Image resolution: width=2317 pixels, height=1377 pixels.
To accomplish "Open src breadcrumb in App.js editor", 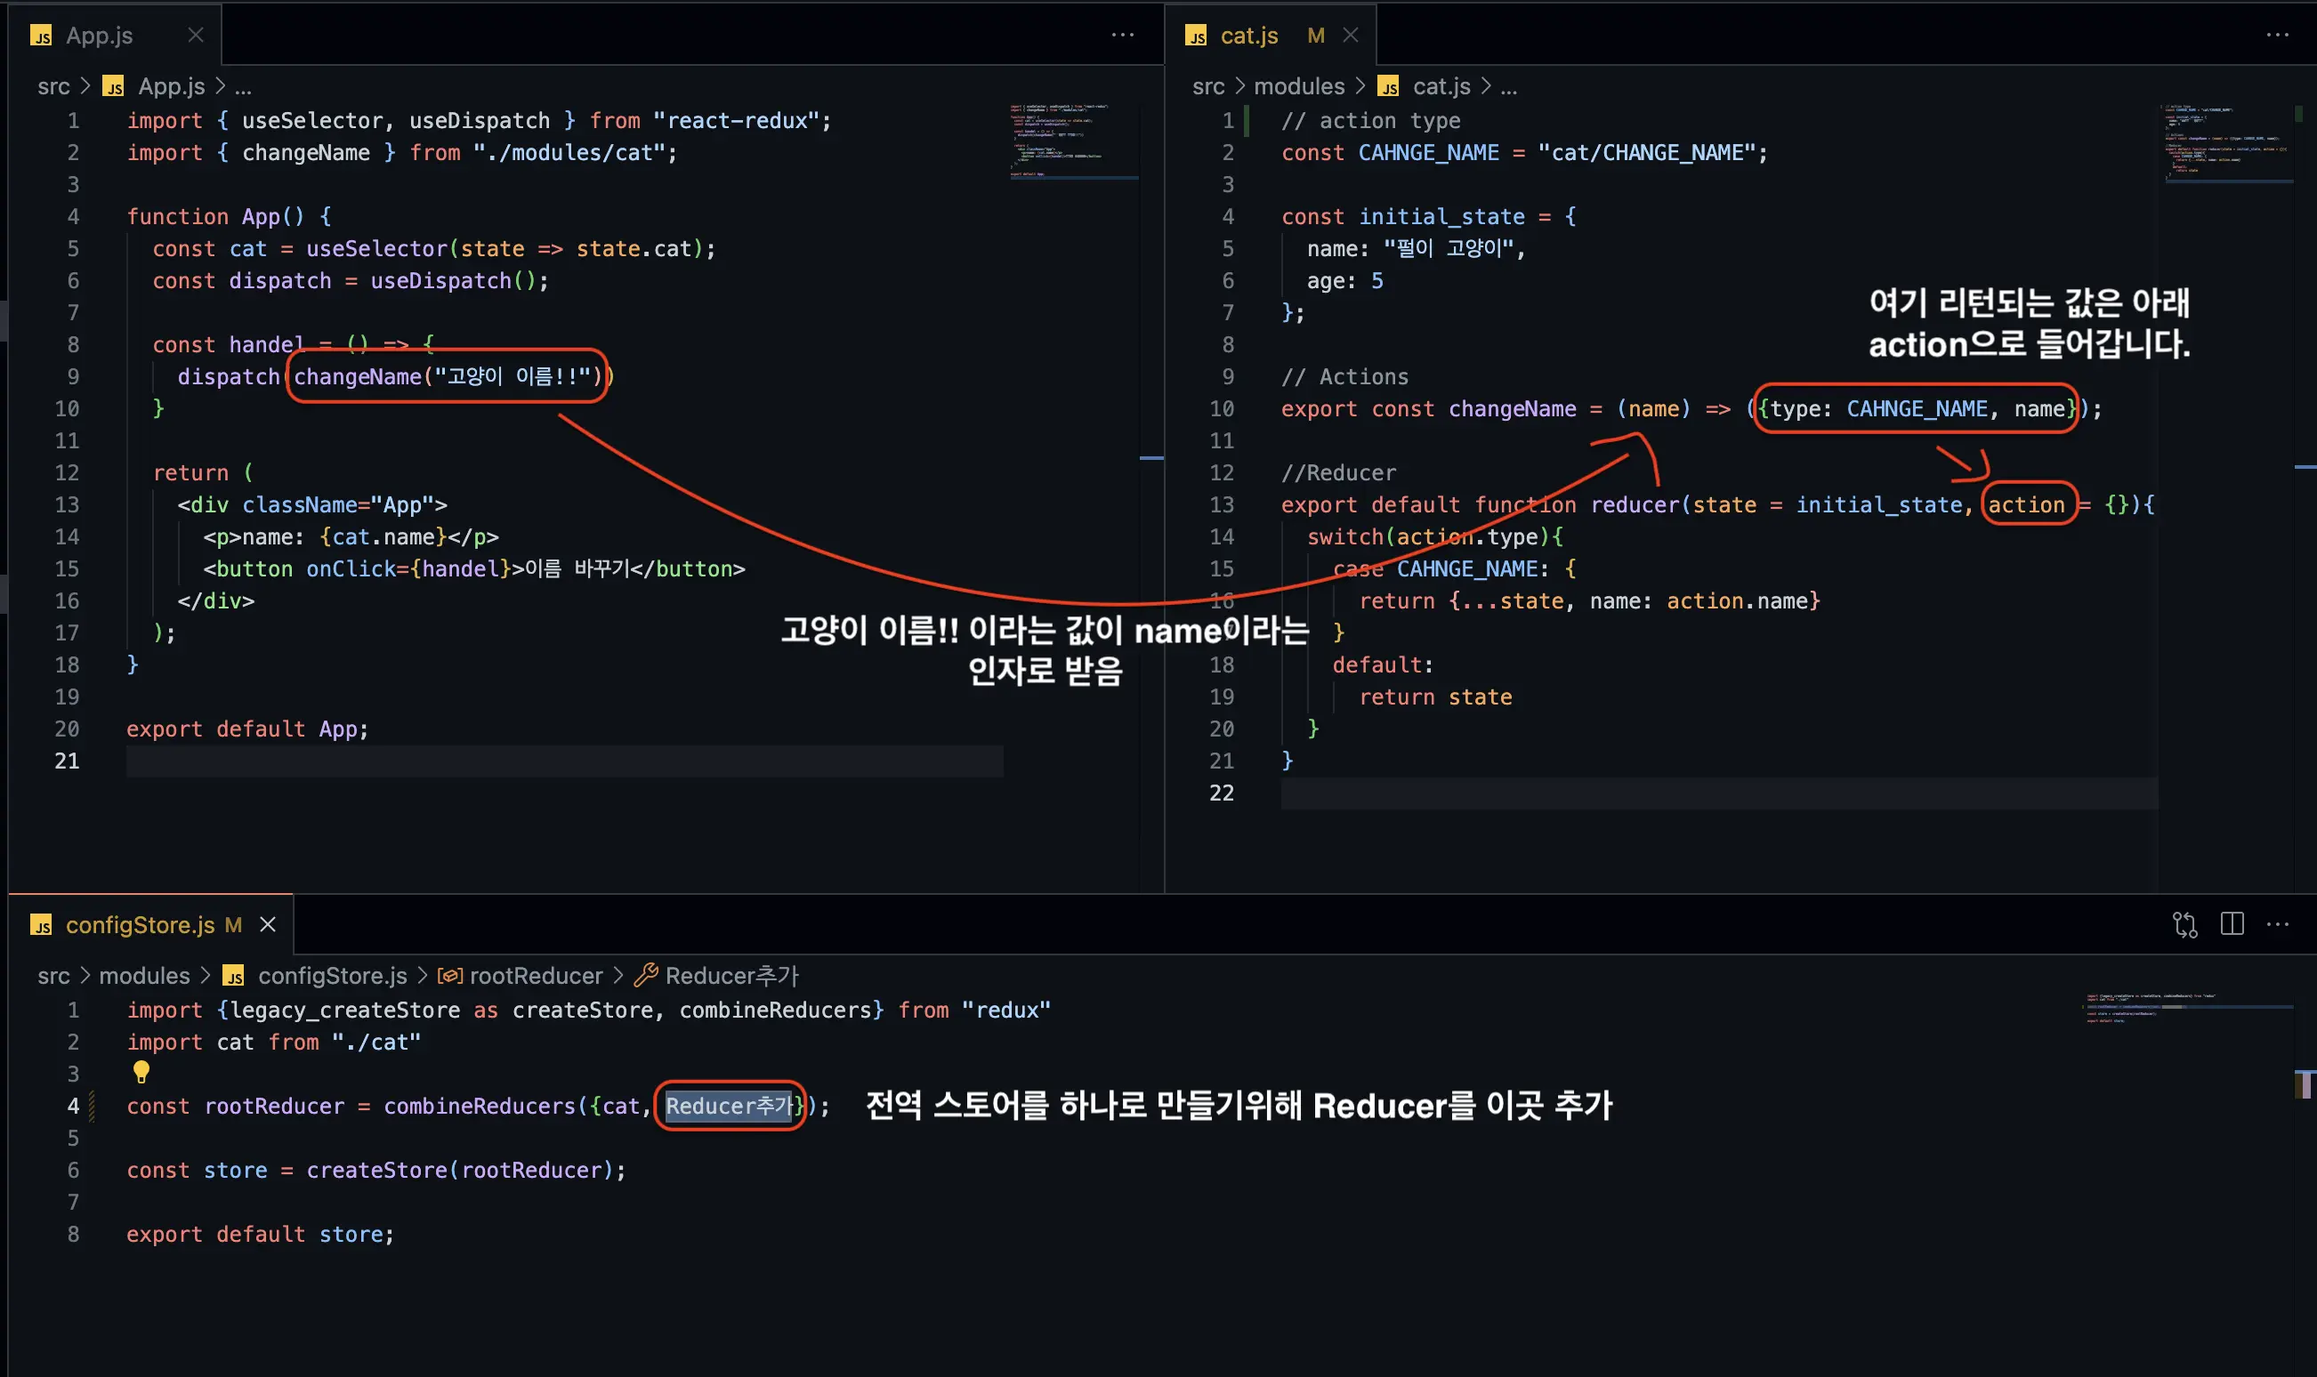I will point(52,86).
